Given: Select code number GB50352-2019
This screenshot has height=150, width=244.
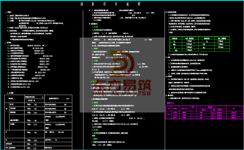Looking at the screenshot, I should pos(37,78).
